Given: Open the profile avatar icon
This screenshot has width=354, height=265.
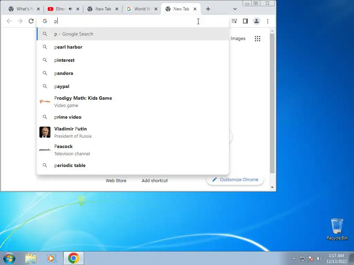Looking at the screenshot, I should pyautogui.click(x=257, y=21).
